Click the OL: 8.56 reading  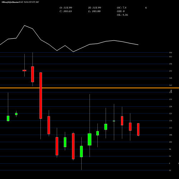[x=122, y=15]
